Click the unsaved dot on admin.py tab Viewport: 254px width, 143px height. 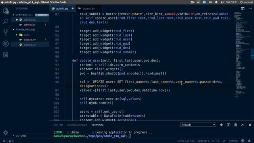73,8
